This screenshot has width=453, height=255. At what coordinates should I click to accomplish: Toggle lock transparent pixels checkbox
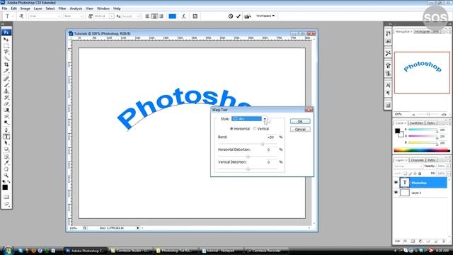(405, 174)
